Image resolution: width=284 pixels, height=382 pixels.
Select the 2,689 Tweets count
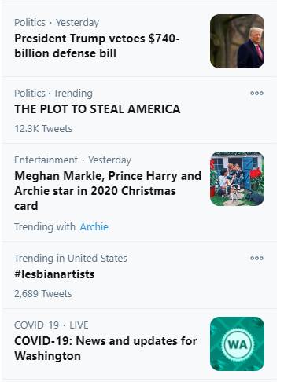tap(43, 294)
